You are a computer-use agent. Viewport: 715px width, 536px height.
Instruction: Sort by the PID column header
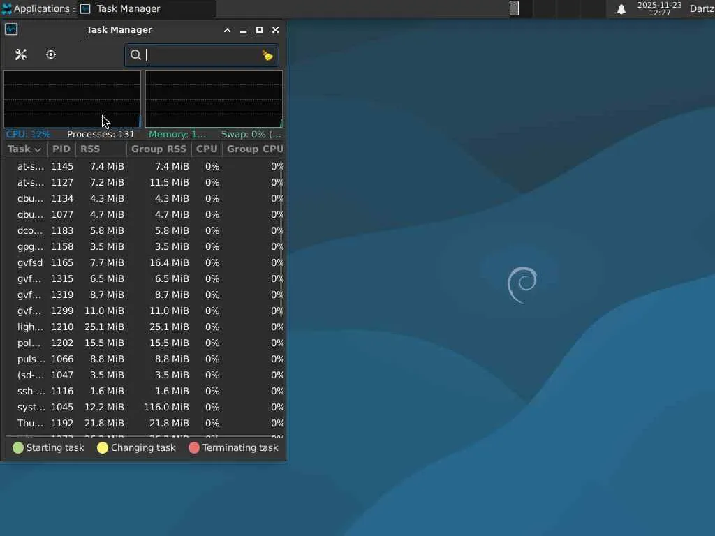(61, 149)
